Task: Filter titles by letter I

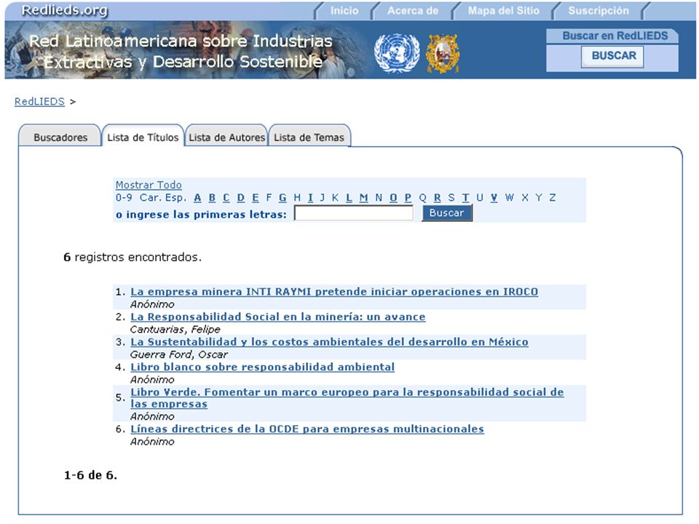Action: tap(310, 198)
